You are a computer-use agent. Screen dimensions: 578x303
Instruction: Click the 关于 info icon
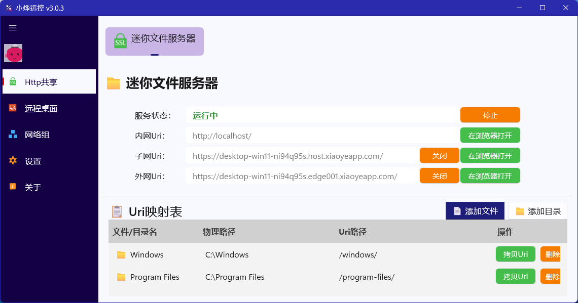pos(13,187)
